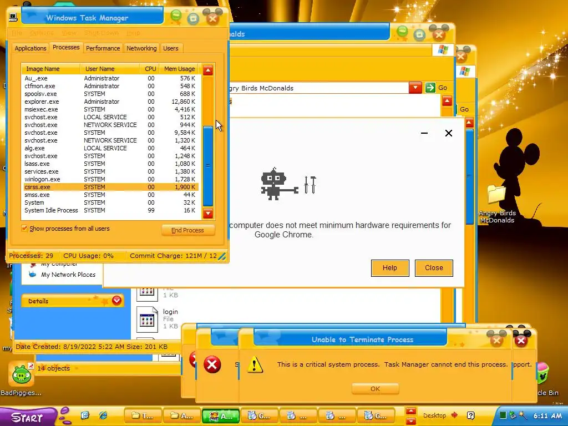Image resolution: width=568 pixels, height=426 pixels.
Task: Click the green Go arrow icon
Action: tap(430, 88)
